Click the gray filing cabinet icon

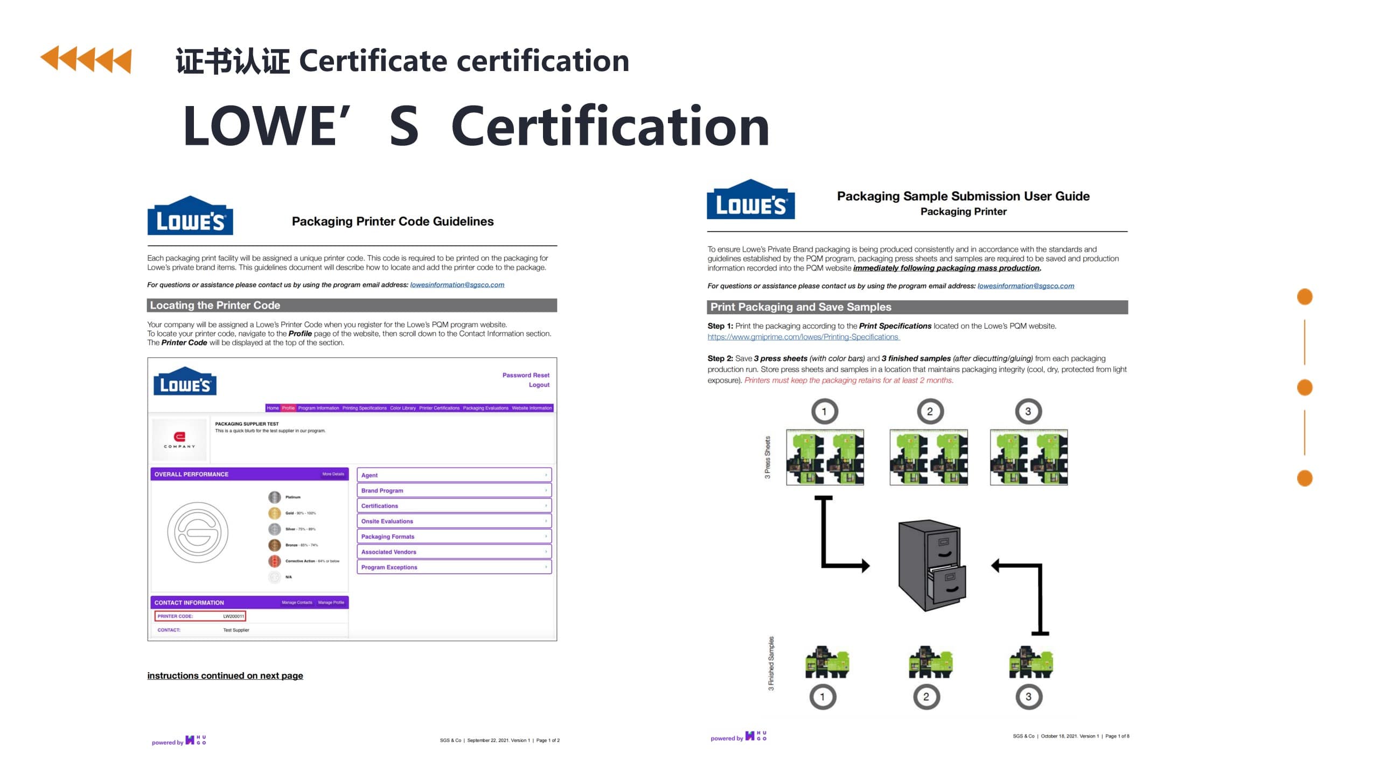[932, 565]
